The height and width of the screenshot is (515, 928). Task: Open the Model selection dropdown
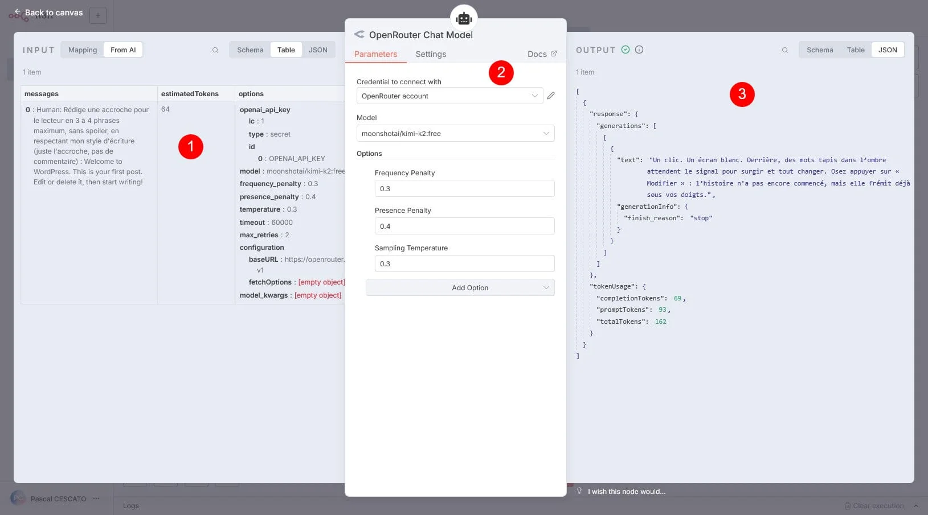point(455,134)
